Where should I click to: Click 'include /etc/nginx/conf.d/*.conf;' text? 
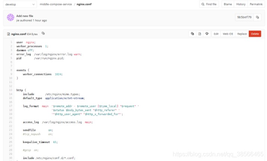point(49,158)
